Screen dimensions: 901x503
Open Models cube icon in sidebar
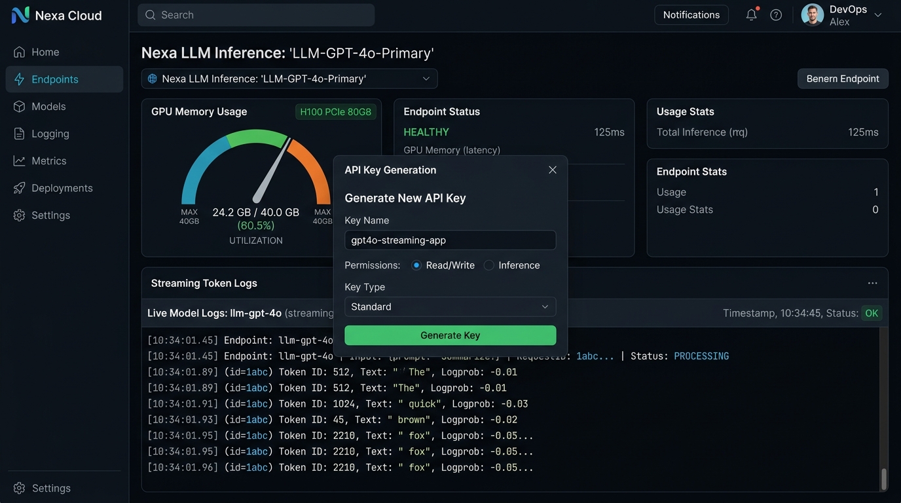tap(19, 106)
